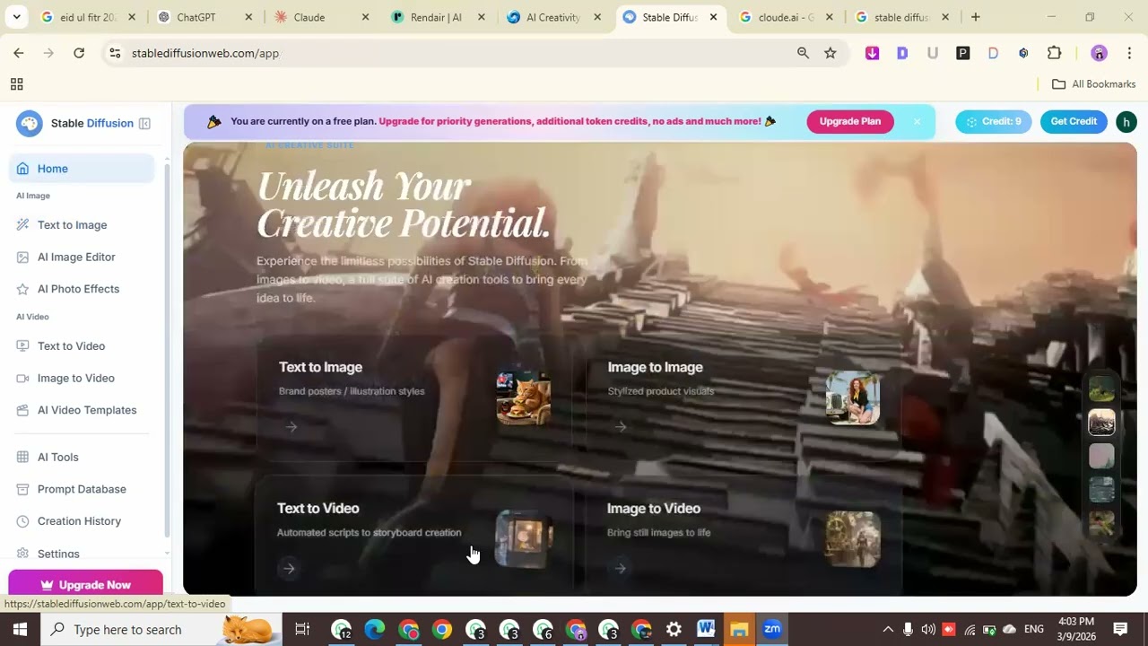Open the Text to Video card thumbnail

[x=524, y=538]
